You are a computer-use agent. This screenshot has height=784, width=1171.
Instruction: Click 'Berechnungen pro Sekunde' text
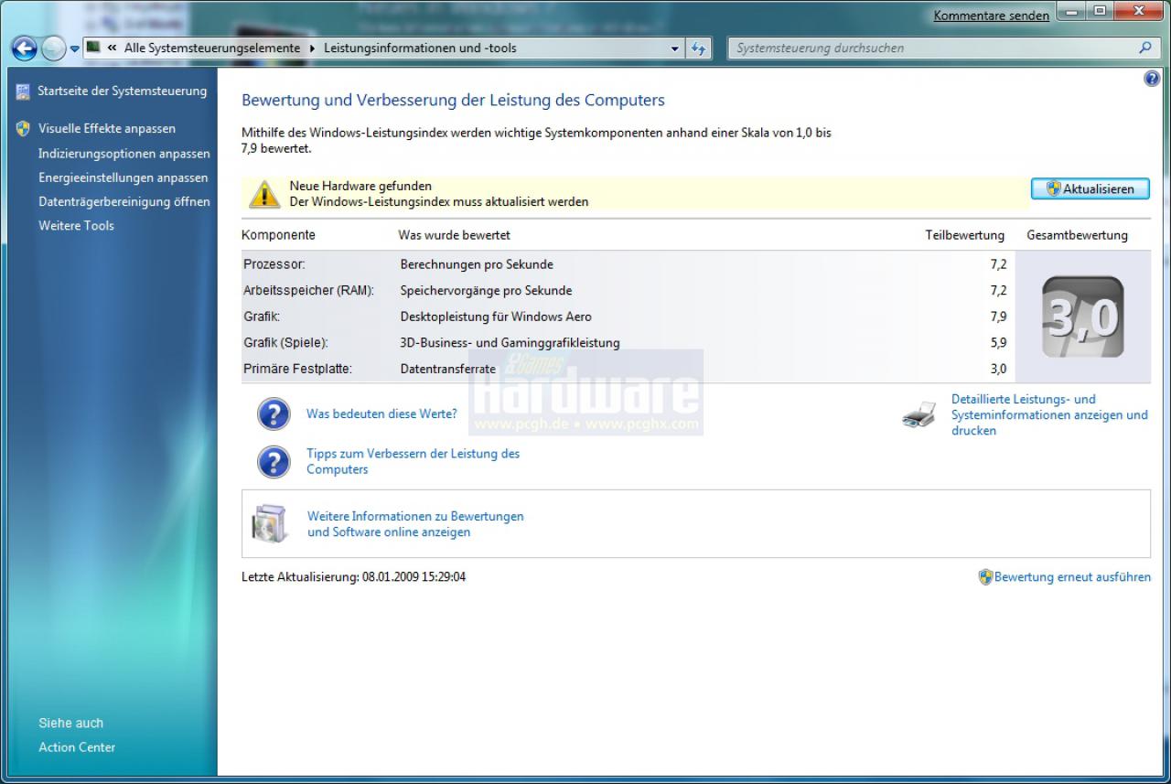pyautogui.click(x=477, y=264)
